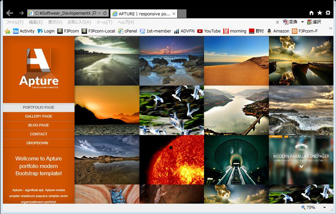Open the FJPcom bookmark
336x214 pixels.
pyautogui.click(x=68, y=31)
